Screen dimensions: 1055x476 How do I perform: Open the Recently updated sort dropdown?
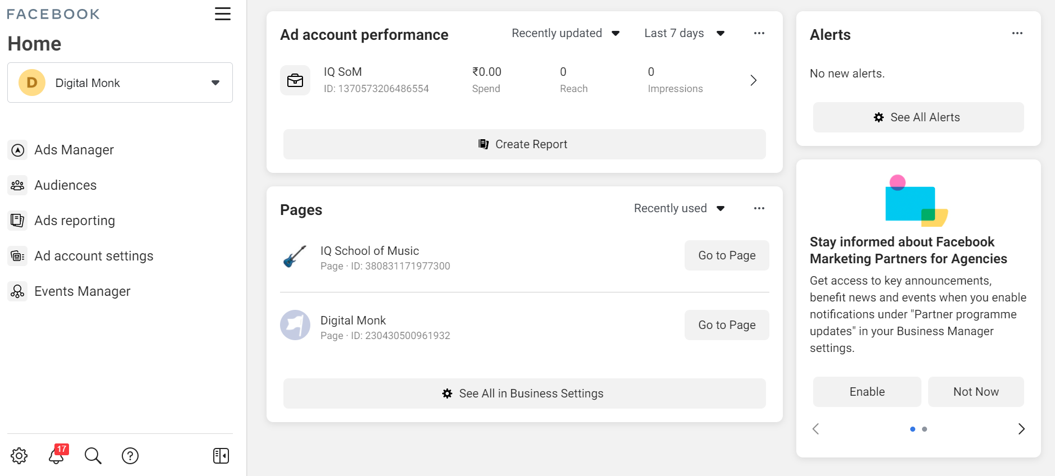tap(566, 33)
